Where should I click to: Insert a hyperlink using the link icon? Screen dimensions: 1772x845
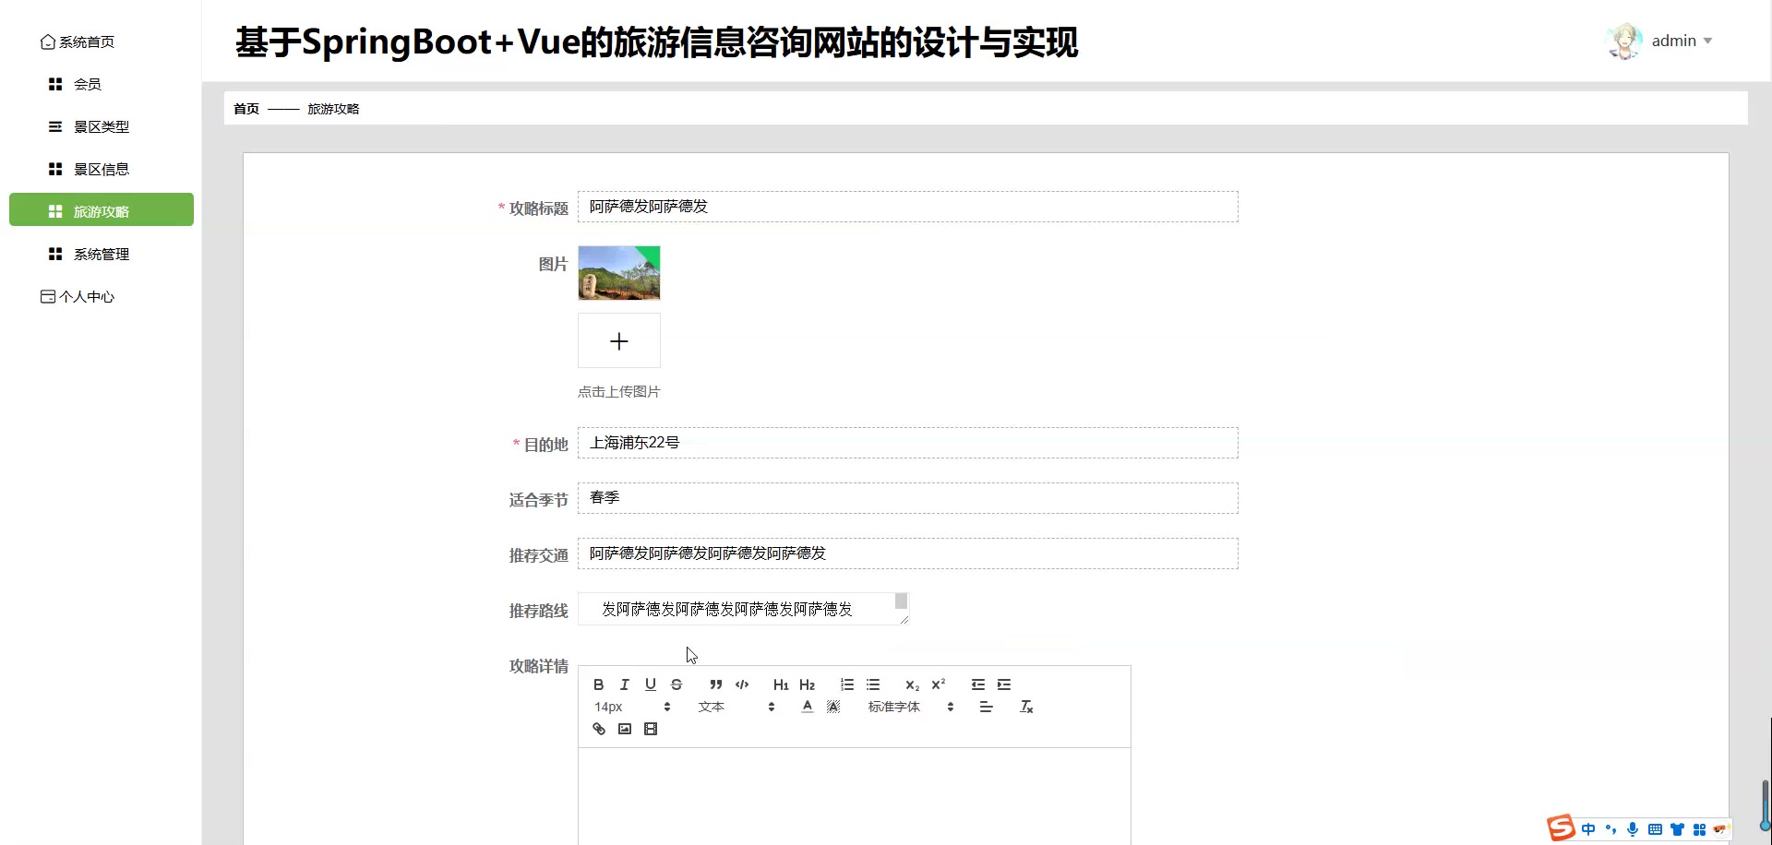598,728
